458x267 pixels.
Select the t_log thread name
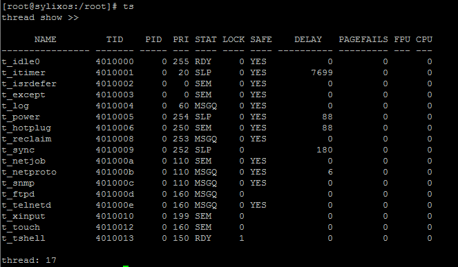[x=15, y=106]
